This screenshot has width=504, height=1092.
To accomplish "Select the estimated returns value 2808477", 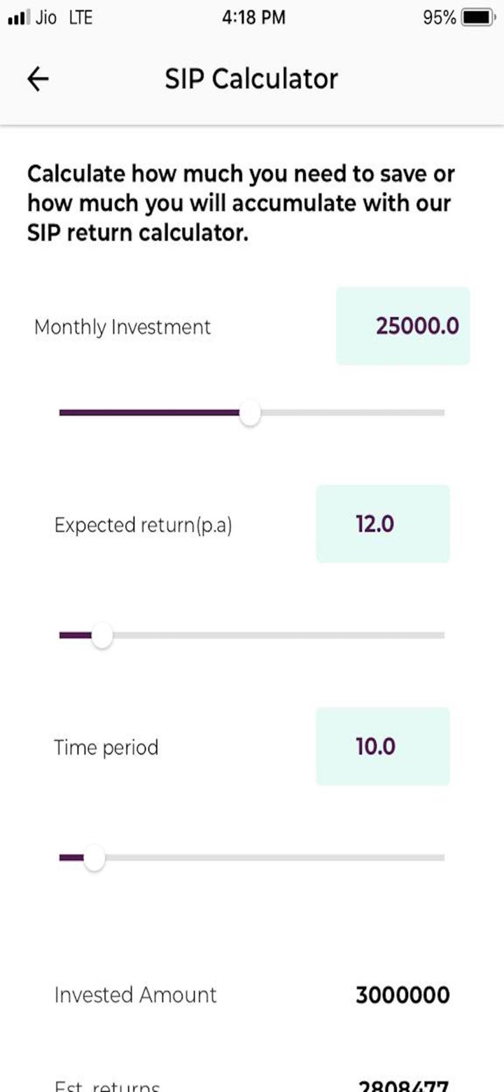I will (x=402, y=1086).
